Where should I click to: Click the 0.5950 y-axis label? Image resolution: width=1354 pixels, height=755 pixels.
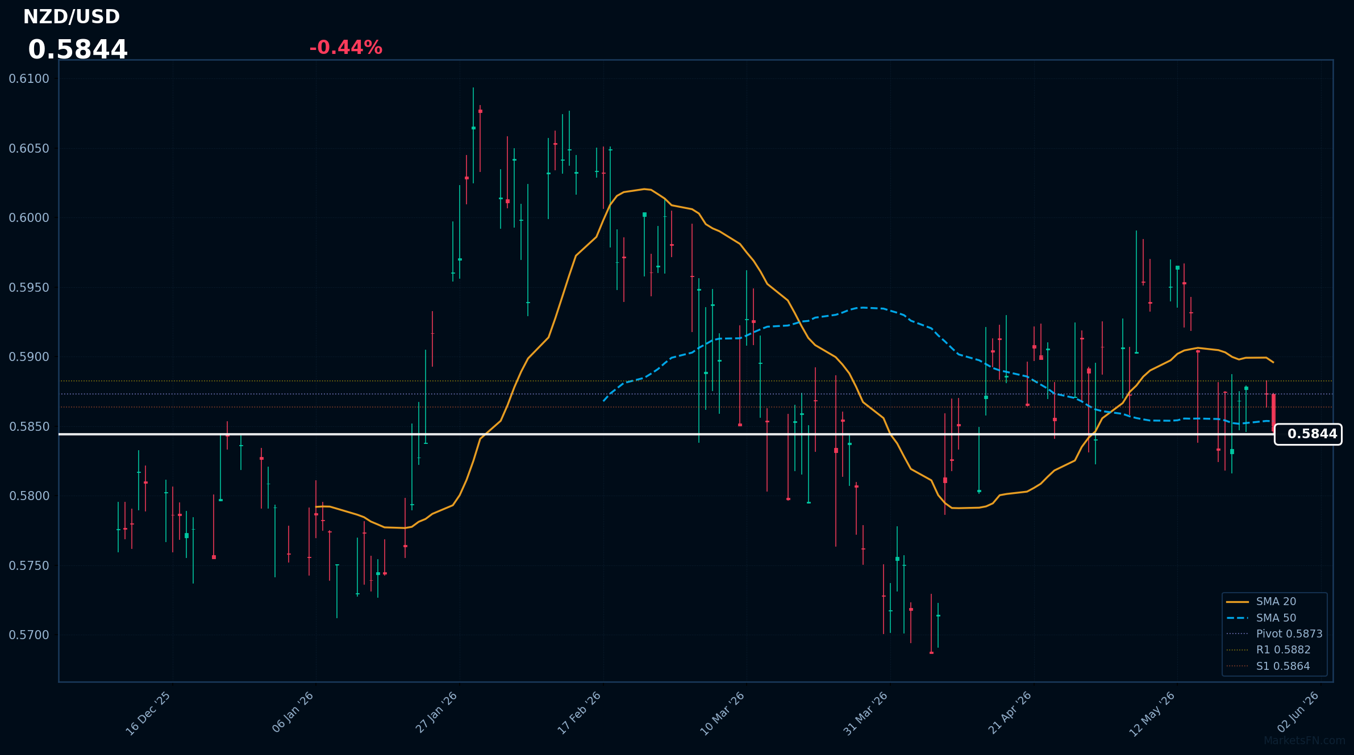point(29,288)
